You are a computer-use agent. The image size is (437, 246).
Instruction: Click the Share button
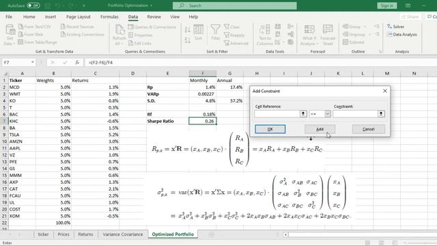[x=410, y=16]
